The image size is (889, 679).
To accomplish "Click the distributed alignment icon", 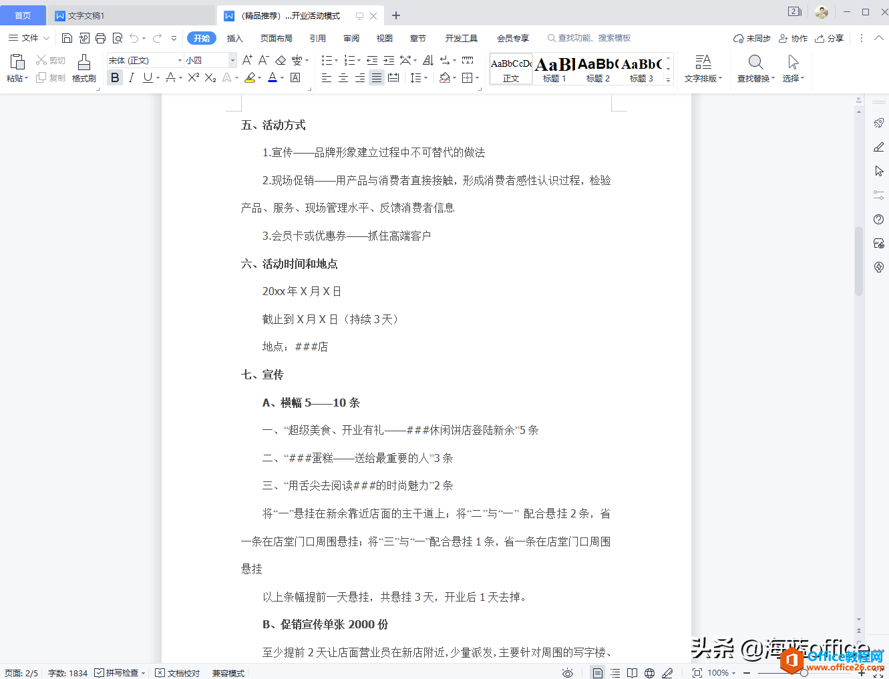I will click(393, 77).
